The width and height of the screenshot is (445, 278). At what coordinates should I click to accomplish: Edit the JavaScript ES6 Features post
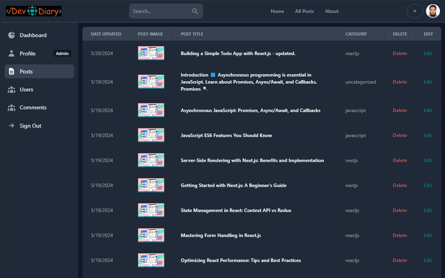click(x=428, y=135)
